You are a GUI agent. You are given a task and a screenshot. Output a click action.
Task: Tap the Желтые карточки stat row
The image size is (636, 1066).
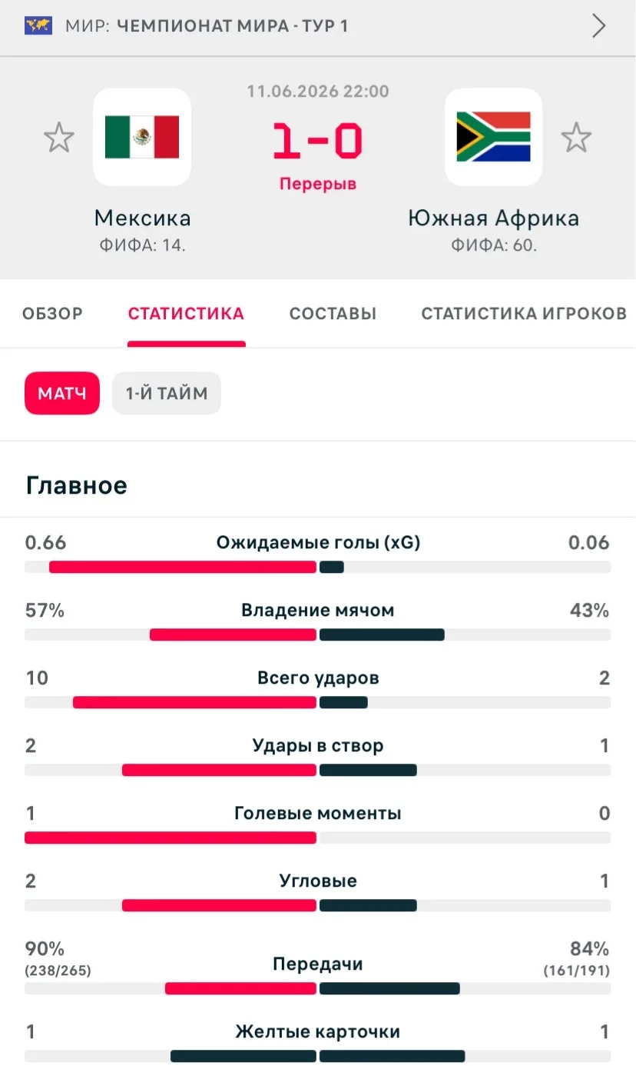(x=318, y=1041)
